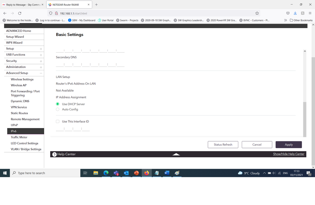
Task: Open Microsoft Edge from the taskbar
Action: point(106,173)
